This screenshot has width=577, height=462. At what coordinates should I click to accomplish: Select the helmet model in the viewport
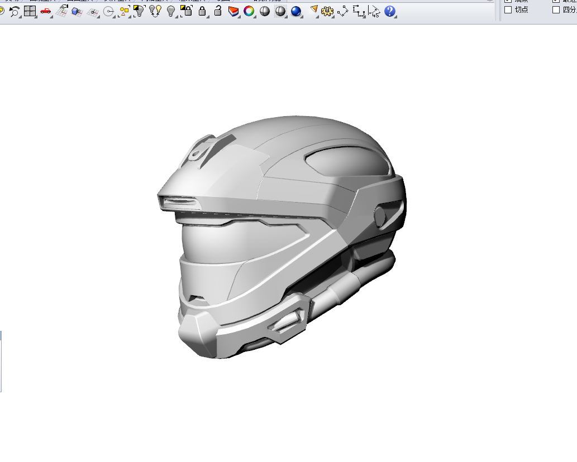(x=282, y=237)
